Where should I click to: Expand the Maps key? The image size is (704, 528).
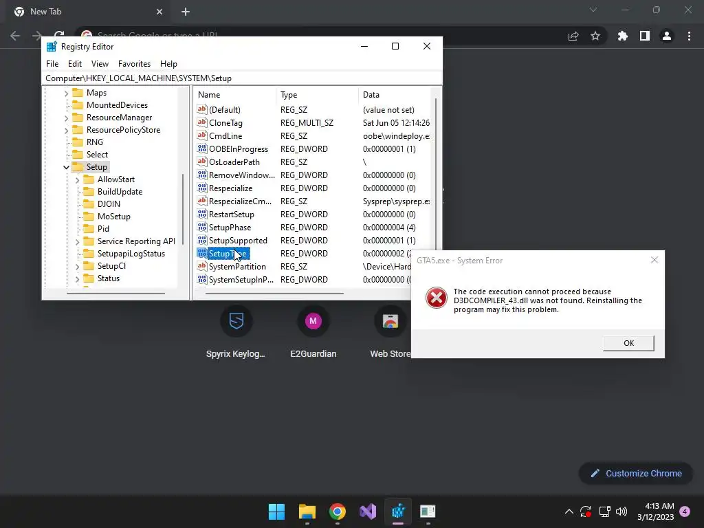pyautogui.click(x=66, y=93)
